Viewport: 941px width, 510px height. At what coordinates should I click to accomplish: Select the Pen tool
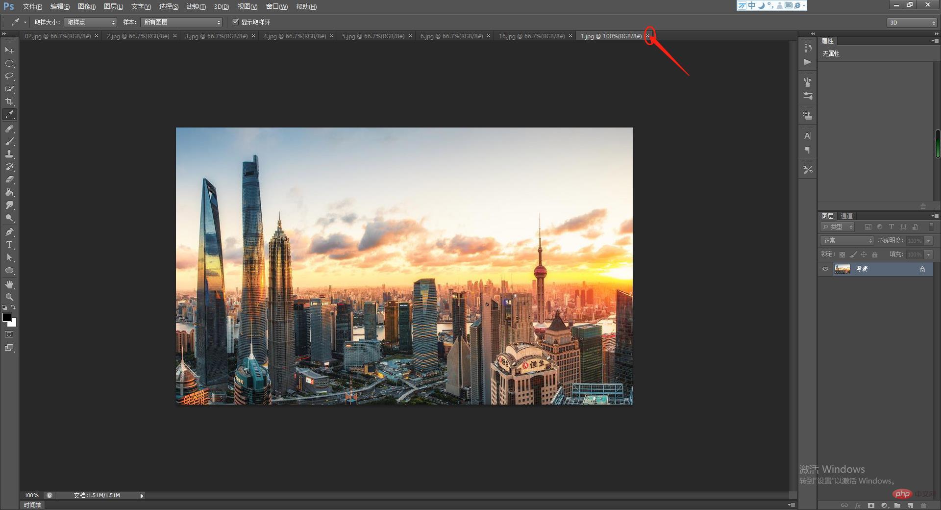[x=9, y=232]
